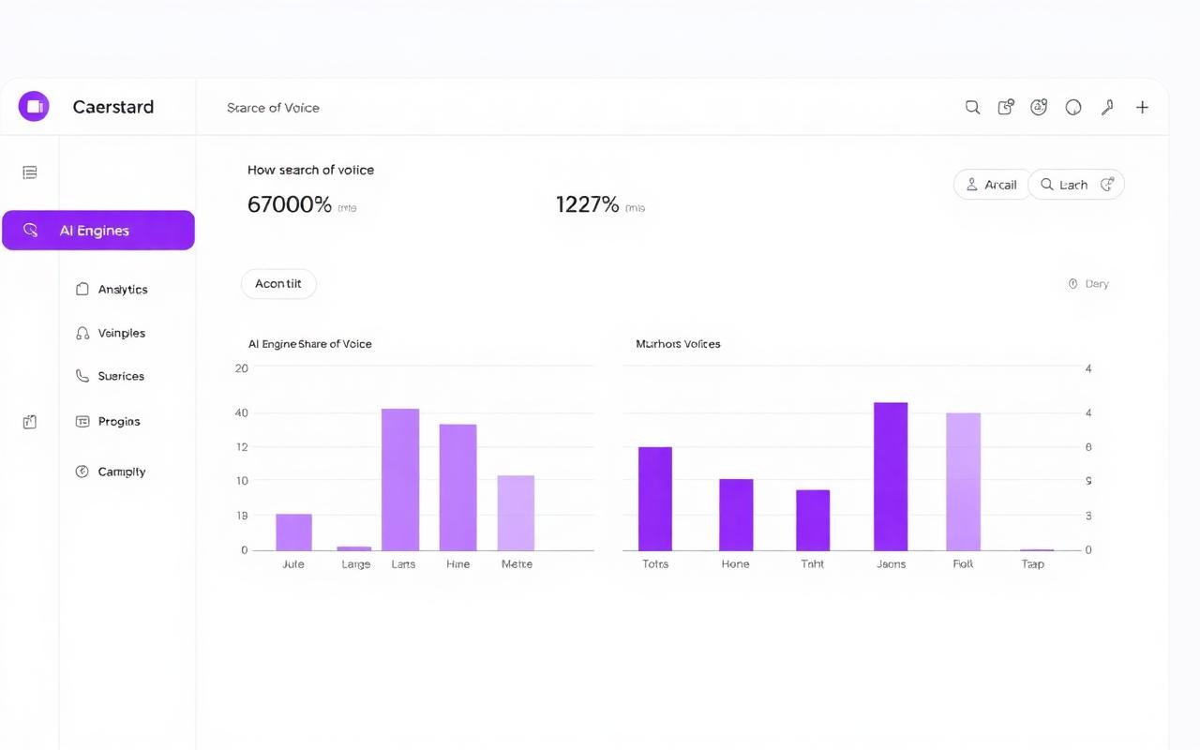Click the Acontilt pill button
Image resolution: width=1200 pixels, height=750 pixels.
278,284
